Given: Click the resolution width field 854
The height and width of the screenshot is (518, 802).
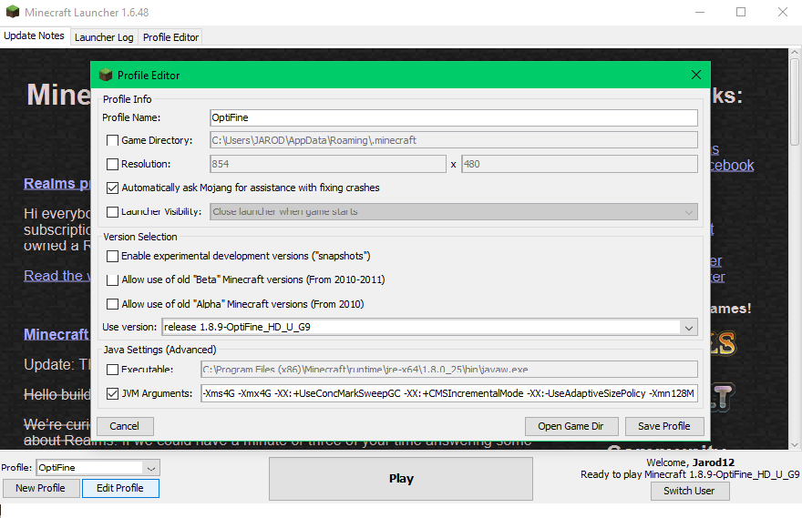Looking at the screenshot, I should tap(328, 164).
